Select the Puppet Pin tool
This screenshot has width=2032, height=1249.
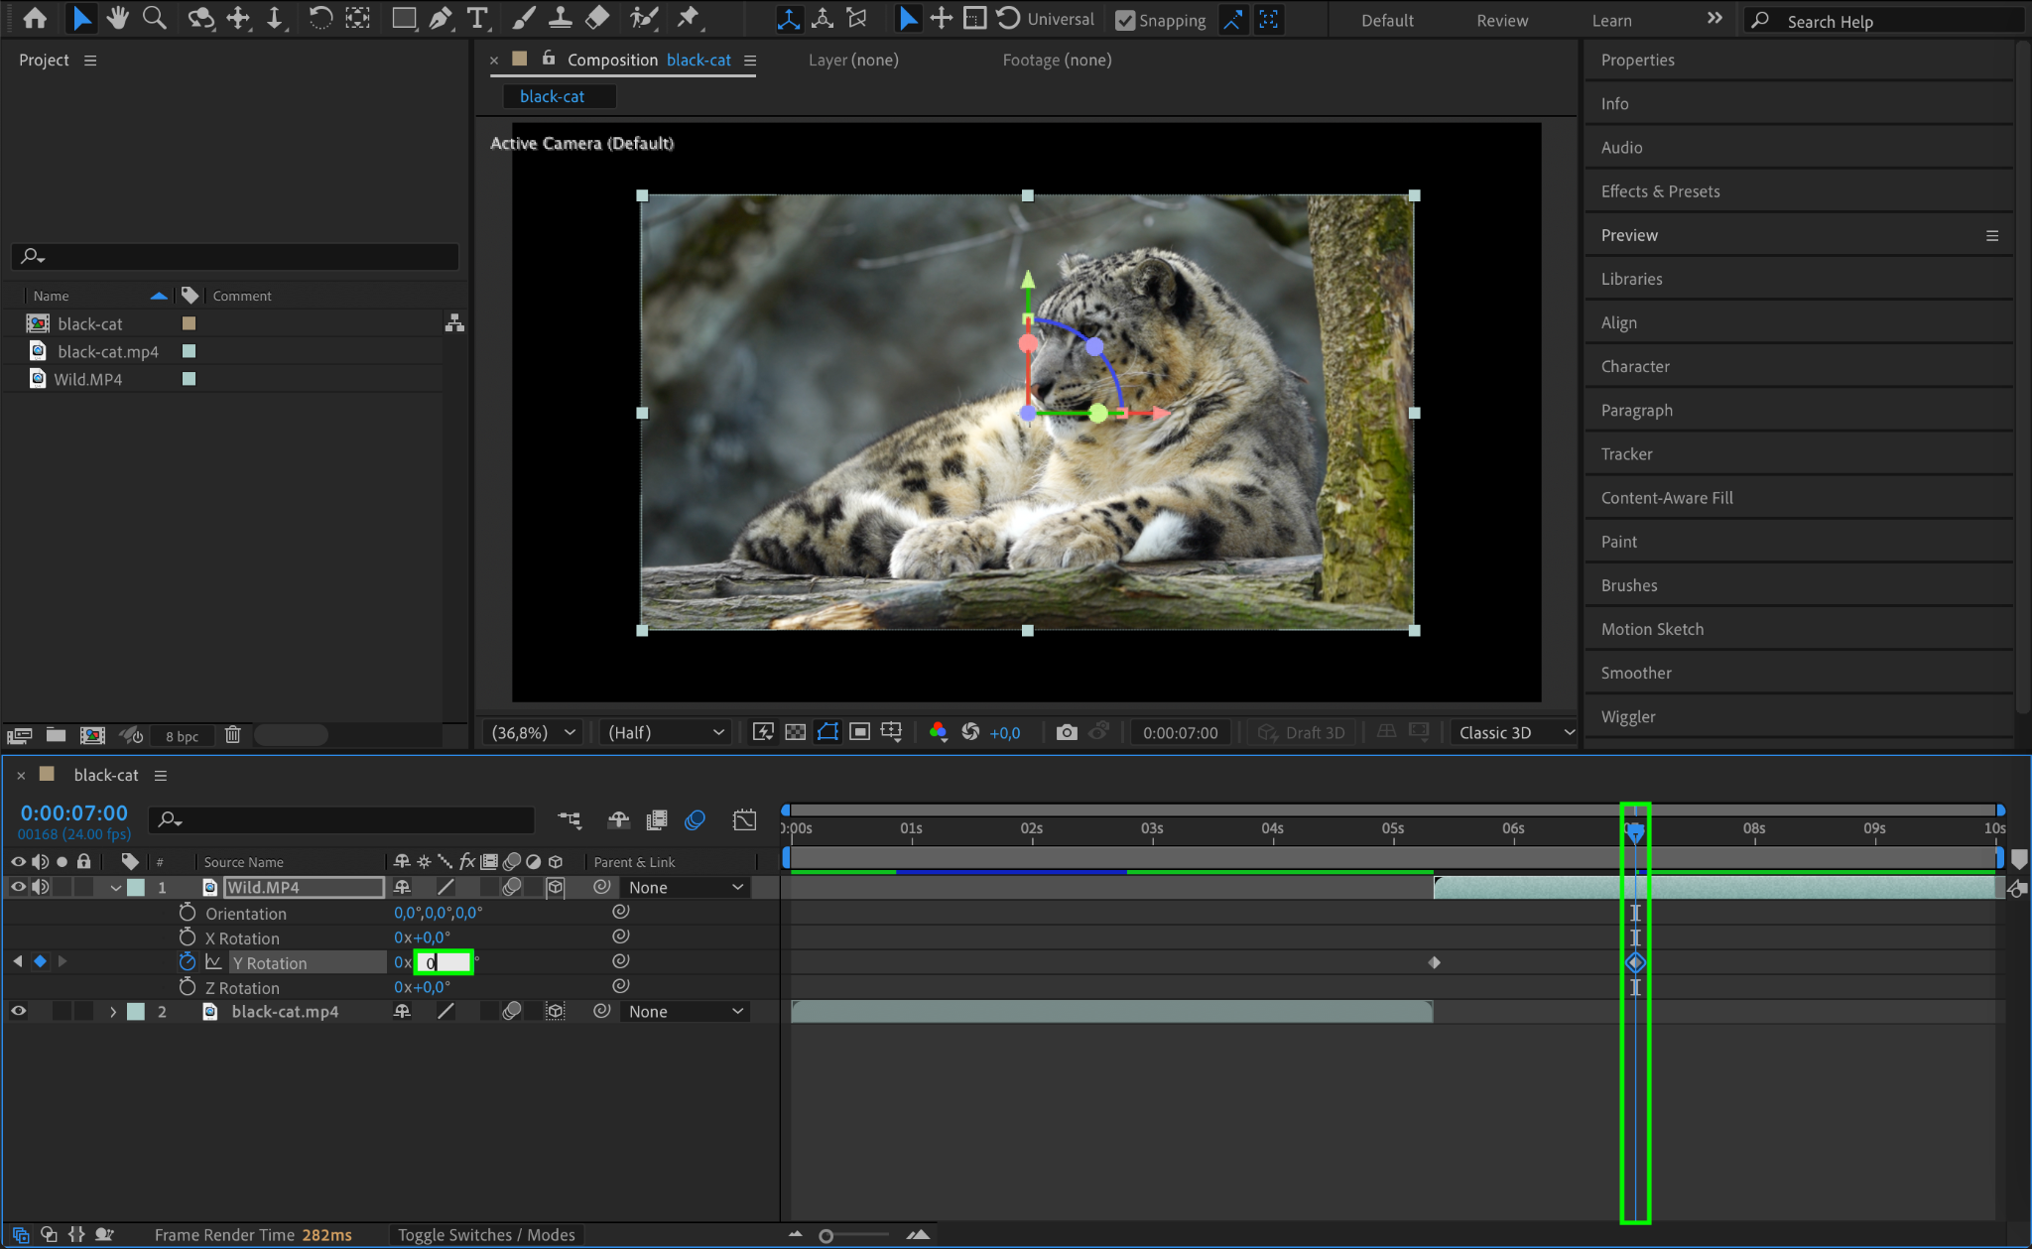tap(687, 18)
